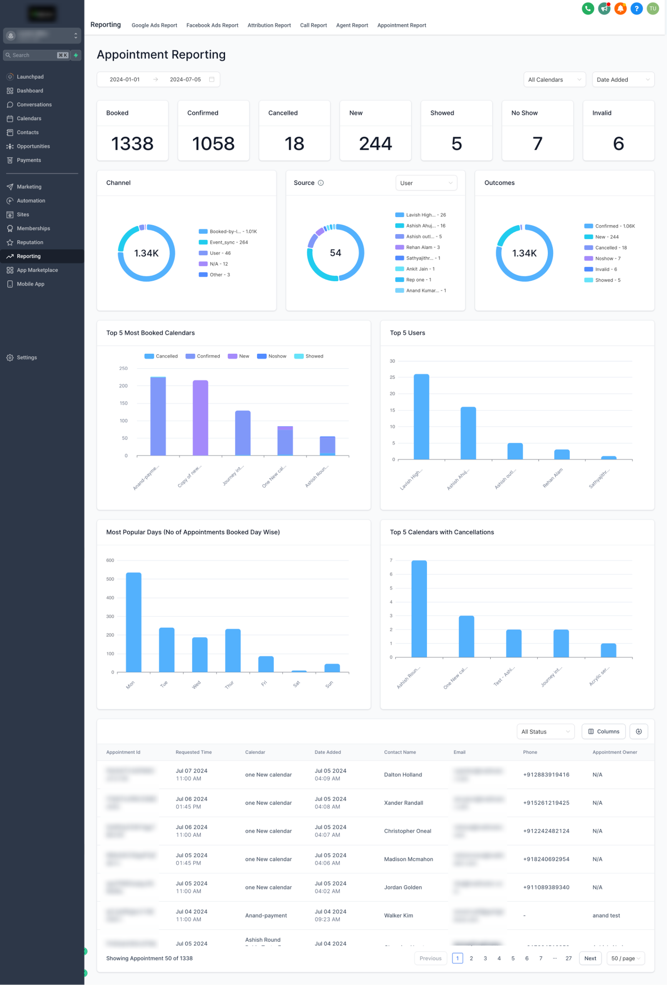Open the orange notifications bell
Viewport: 667px width, 985px height.
pyautogui.click(x=620, y=8)
